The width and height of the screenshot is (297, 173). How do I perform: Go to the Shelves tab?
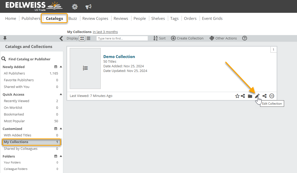point(158,18)
